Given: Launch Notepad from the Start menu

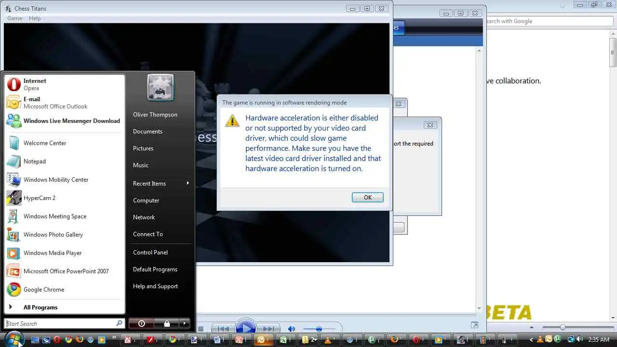Looking at the screenshot, I should coord(65,161).
